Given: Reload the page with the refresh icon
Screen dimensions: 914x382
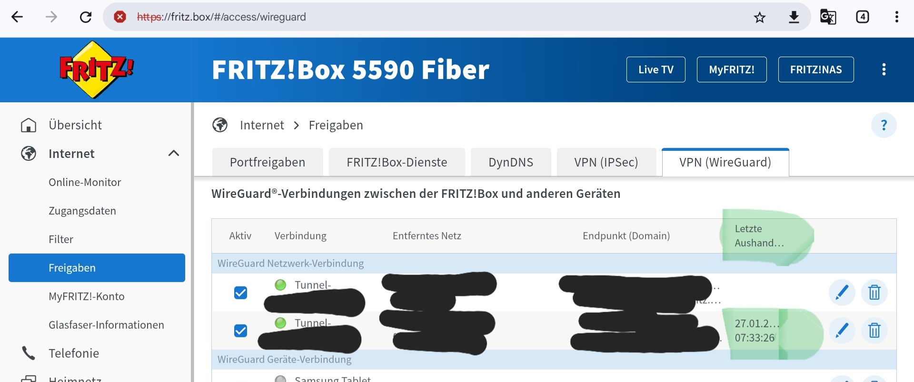Looking at the screenshot, I should coord(86,17).
